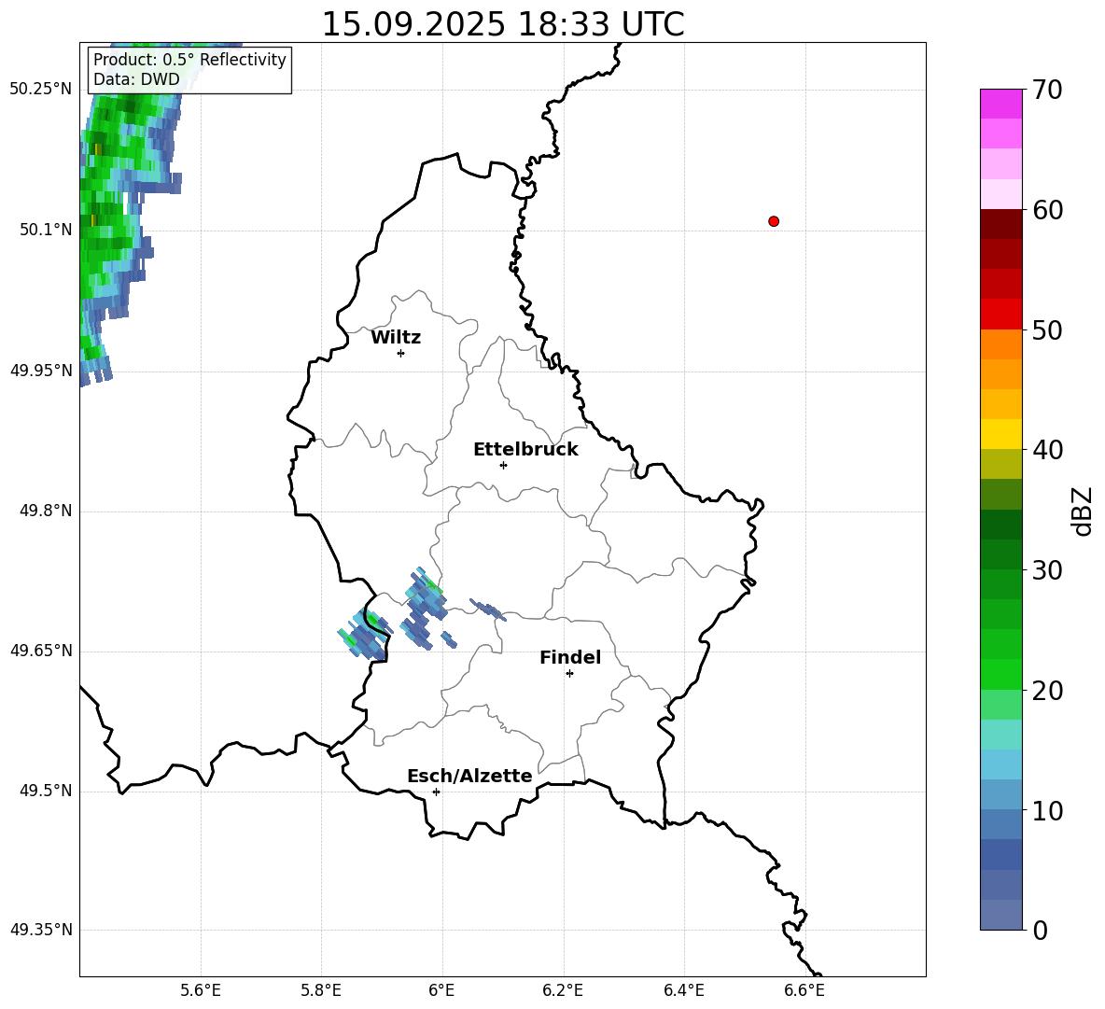Click the colorbar tick label 20
The width and height of the screenshot is (1105, 1009).
[x=1047, y=691]
